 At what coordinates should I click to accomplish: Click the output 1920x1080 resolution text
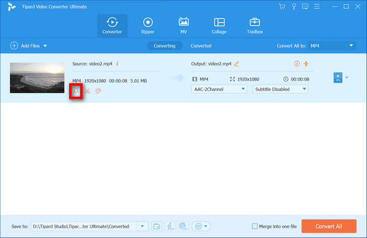pyautogui.click(x=248, y=80)
